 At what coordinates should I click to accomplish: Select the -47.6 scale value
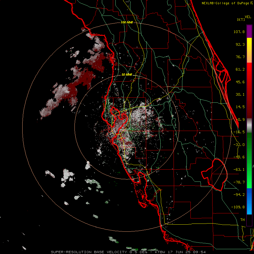pos(239,157)
